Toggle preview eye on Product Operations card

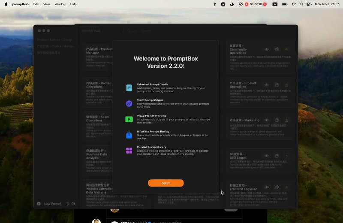[x=266, y=85]
